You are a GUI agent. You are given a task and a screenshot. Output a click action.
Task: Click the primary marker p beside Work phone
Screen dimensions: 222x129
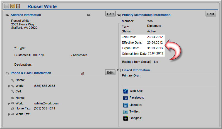[9, 86]
